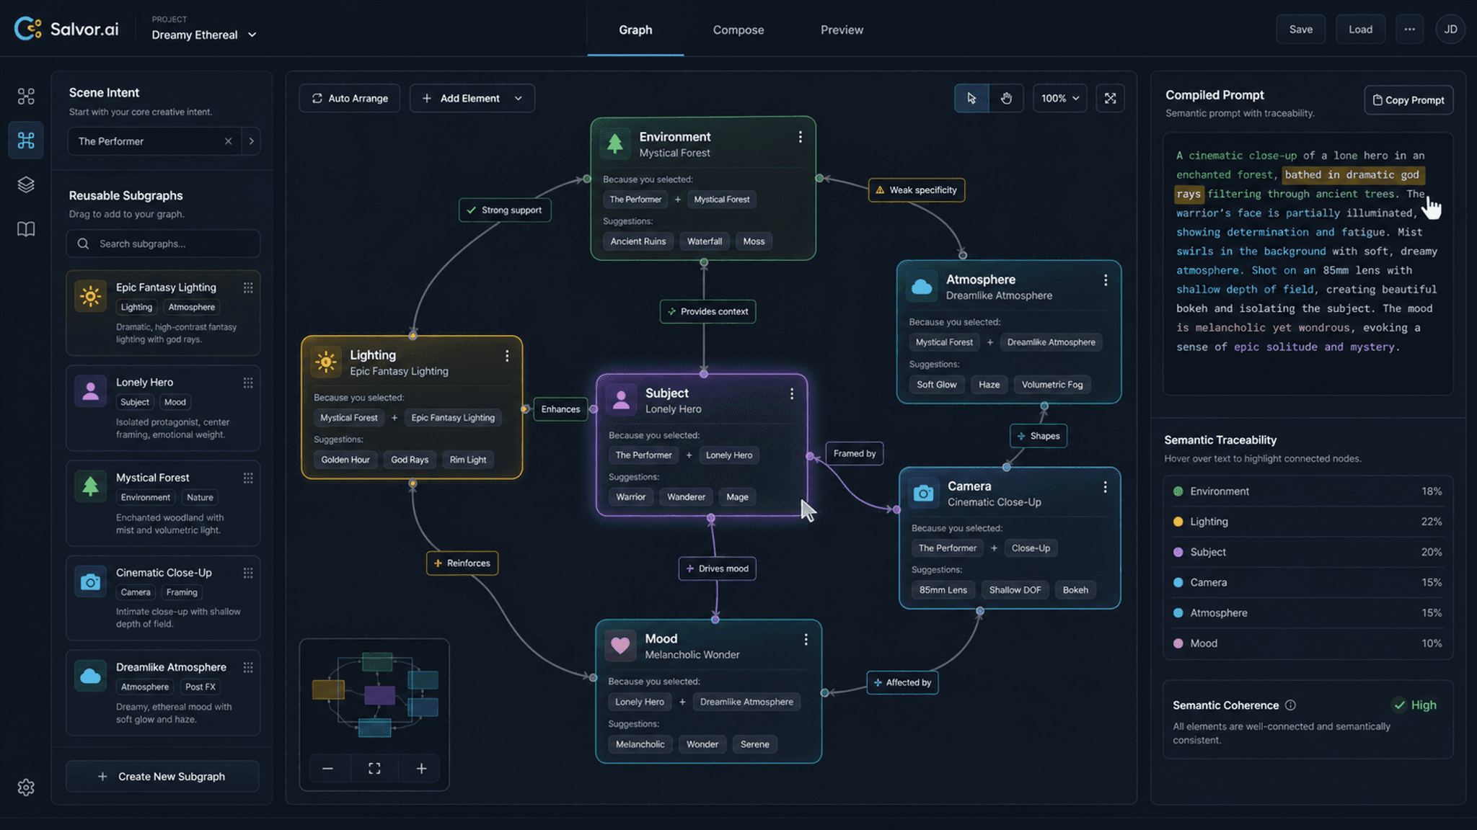Screen dimensions: 1477x830
Task: Click the Strong support edge label
Action: pyautogui.click(x=505, y=210)
